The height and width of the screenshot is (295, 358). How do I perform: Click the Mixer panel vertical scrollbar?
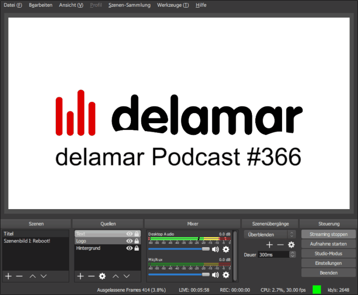tap(235, 256)
